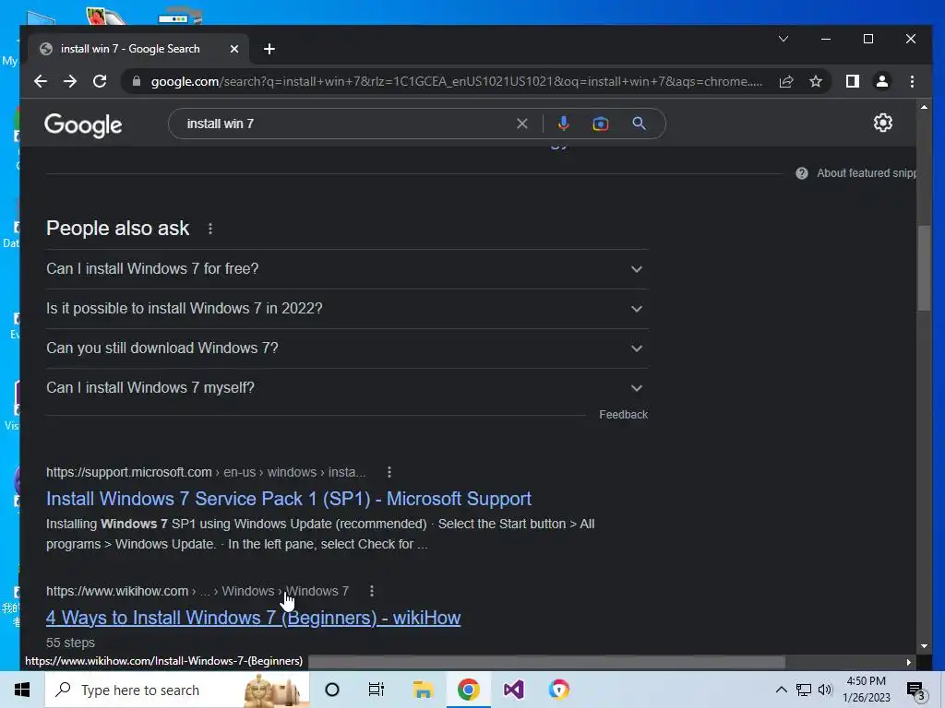Click vertical scrollbar down arrow
Image resolution: width=945 pixels, height=708 pixels.
924,646
